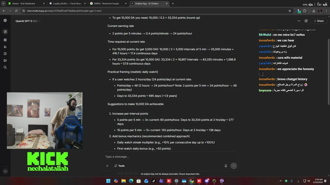Open File Explorer from taskbar
This screenshot has height=185, width=330.
[x=123, y=181]
